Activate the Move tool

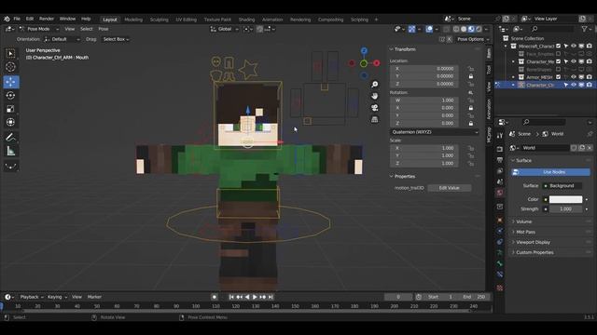click(x=10, y=82)
